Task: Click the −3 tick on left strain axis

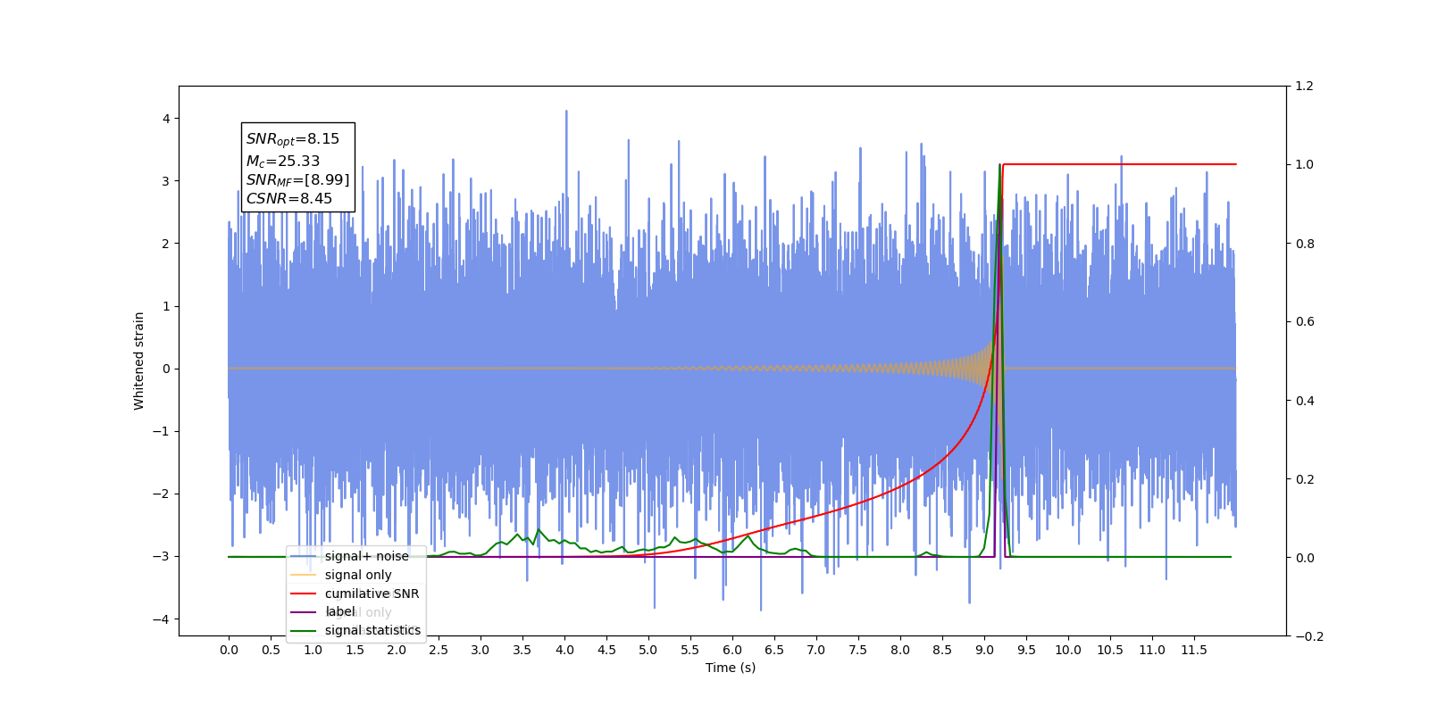Action: click(x=162, y=556)
